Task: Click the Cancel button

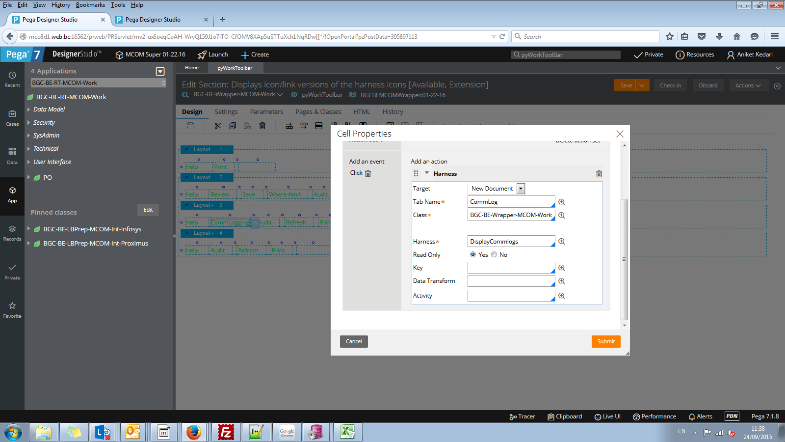Action: pos(354,341)
